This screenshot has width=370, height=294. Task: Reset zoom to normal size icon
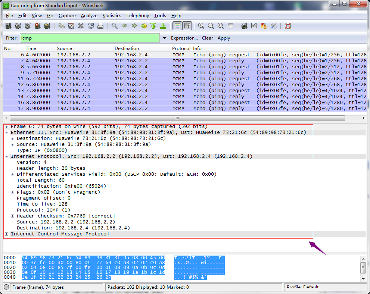point(221,26)
